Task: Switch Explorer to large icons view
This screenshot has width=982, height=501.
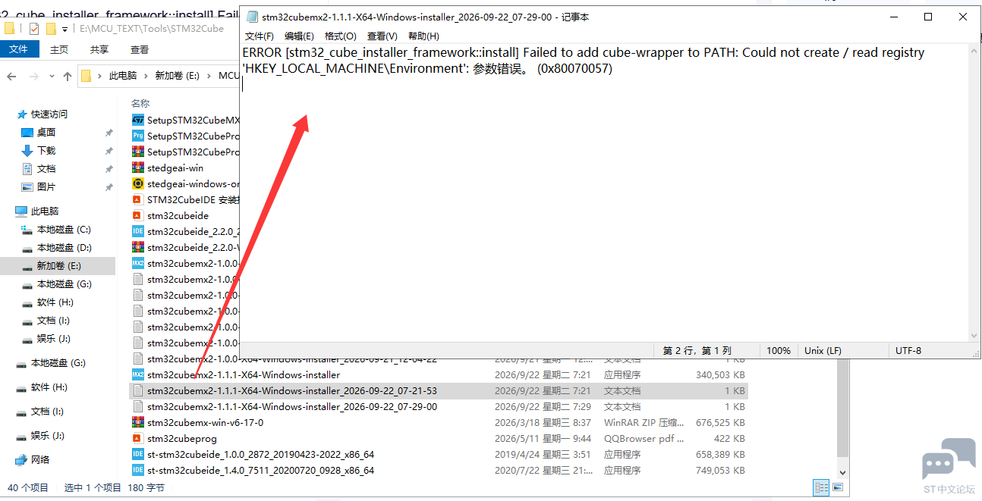Action: (x=838, y=487)
